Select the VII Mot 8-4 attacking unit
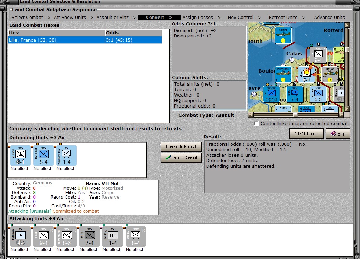This screenshot has height=259, width=360. coord(136,237)
